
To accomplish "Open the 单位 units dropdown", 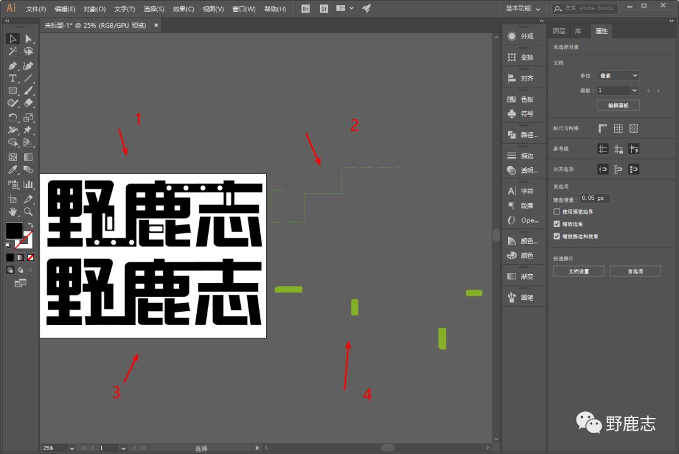I will [617, 75].
